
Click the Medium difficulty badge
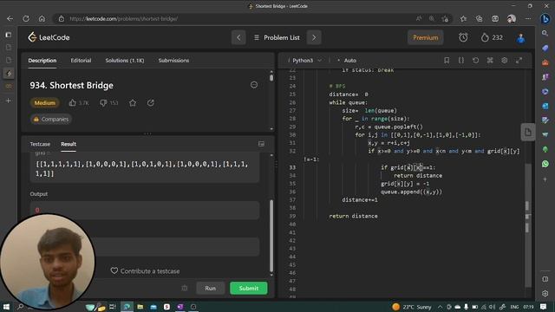pyautogui.click(x=45, y=103)
